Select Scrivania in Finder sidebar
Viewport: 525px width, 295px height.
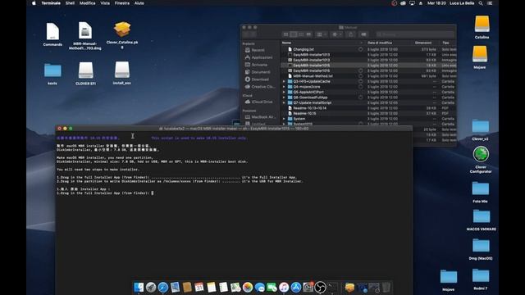259,65
